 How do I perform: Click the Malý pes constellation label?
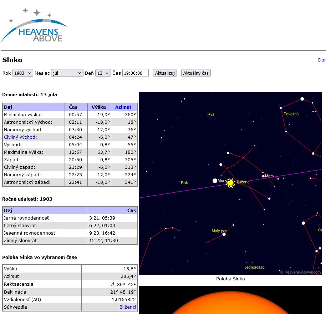click(x=219, y=231)
